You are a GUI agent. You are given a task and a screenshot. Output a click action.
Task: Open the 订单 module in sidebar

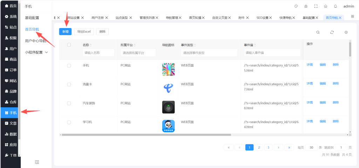11,70
